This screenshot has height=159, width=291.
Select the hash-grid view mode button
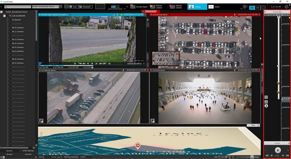tap(258, 8)
